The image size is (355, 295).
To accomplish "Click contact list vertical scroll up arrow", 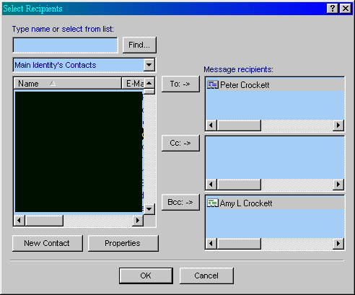I will pos(149,83).
